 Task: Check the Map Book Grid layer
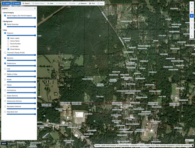[x=5, y=112]
